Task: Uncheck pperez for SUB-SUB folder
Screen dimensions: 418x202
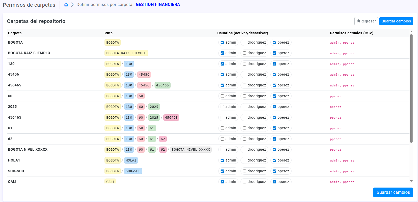Action: (274, 171)
